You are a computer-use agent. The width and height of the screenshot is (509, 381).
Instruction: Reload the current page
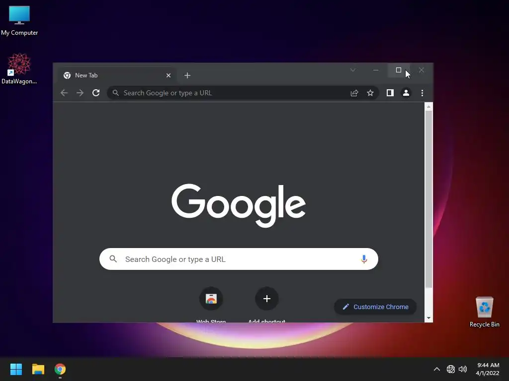96,93
